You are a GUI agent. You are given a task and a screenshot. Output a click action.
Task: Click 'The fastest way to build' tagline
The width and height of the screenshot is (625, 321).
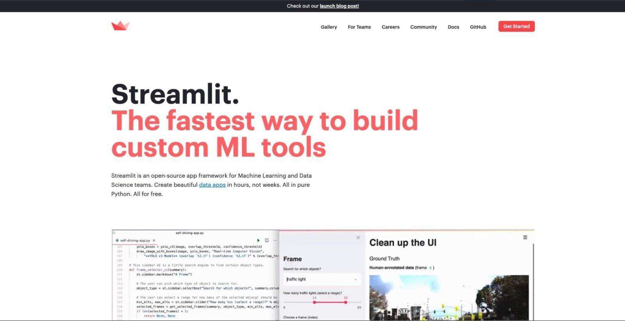pos(265,120)
